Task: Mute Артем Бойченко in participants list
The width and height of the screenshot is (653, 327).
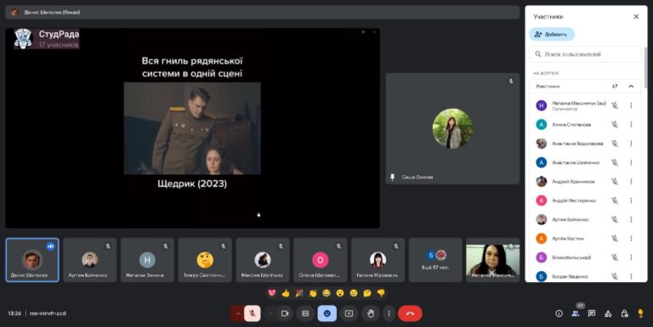Action: (615, 219)
